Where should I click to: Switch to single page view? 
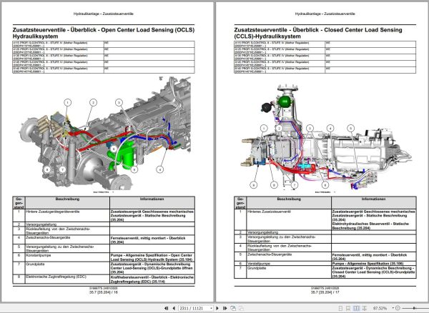tap(340, 308)
